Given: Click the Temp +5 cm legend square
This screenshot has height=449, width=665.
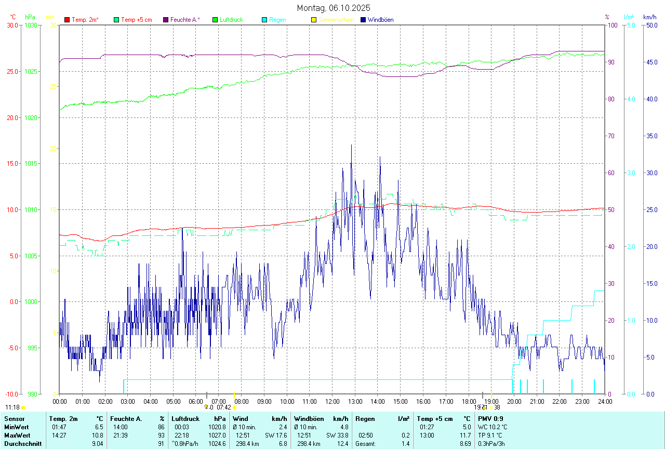Looking at the screenshot, I should click(116, 20).
